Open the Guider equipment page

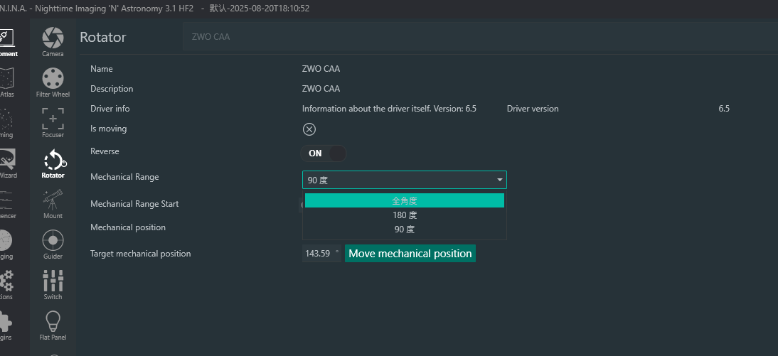(x=53, y=244)
